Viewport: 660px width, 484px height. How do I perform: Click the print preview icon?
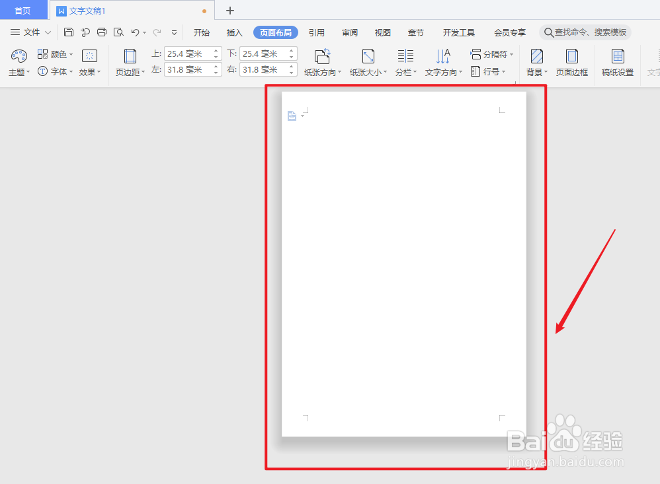(118, 32)
